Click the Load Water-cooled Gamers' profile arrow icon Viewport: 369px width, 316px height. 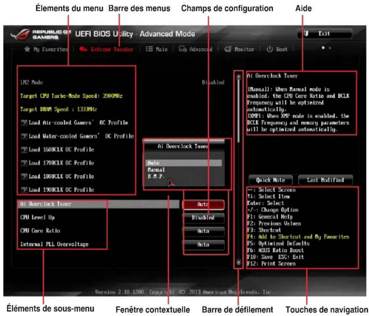pos(24,136)
